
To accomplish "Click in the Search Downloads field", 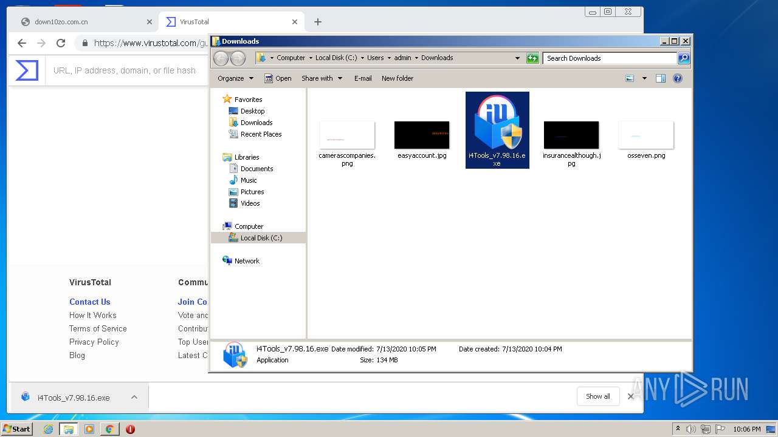I will click(x=610, y=58).
